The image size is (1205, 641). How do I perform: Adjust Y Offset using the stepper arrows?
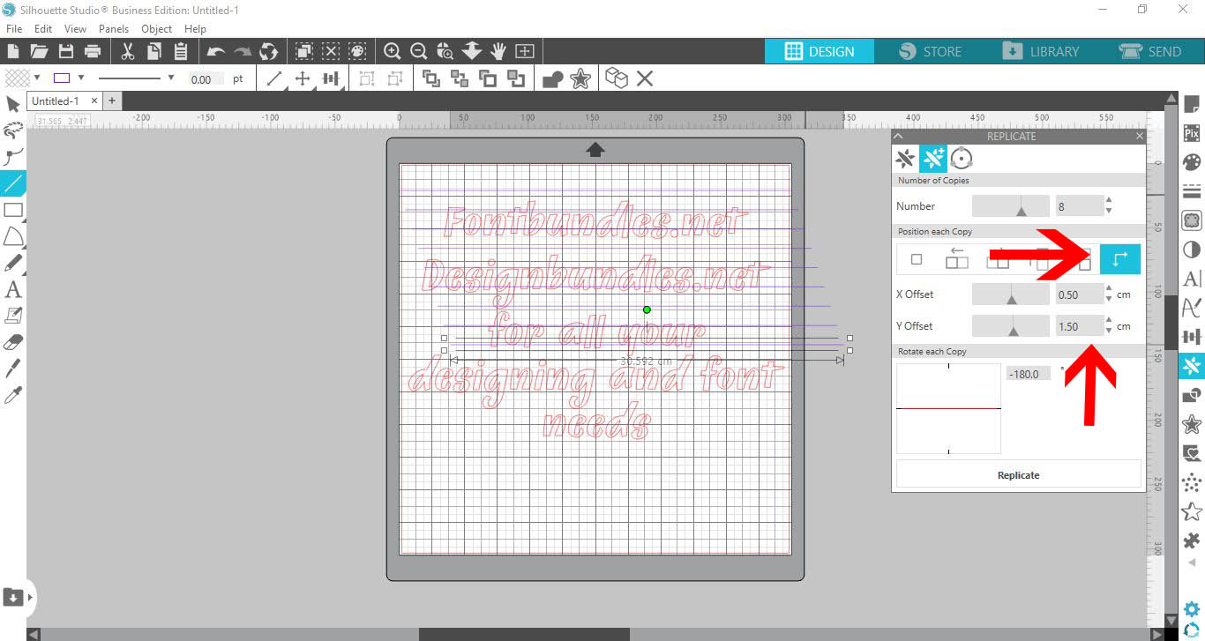pos(1109,326)
